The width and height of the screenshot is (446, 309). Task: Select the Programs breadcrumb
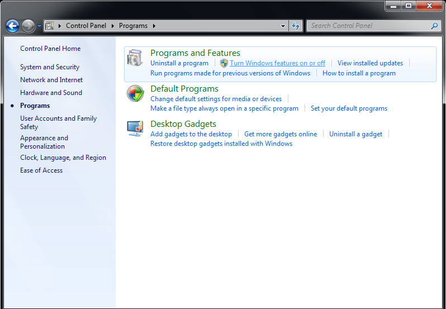pyautogui.click(x=133, y=26)
